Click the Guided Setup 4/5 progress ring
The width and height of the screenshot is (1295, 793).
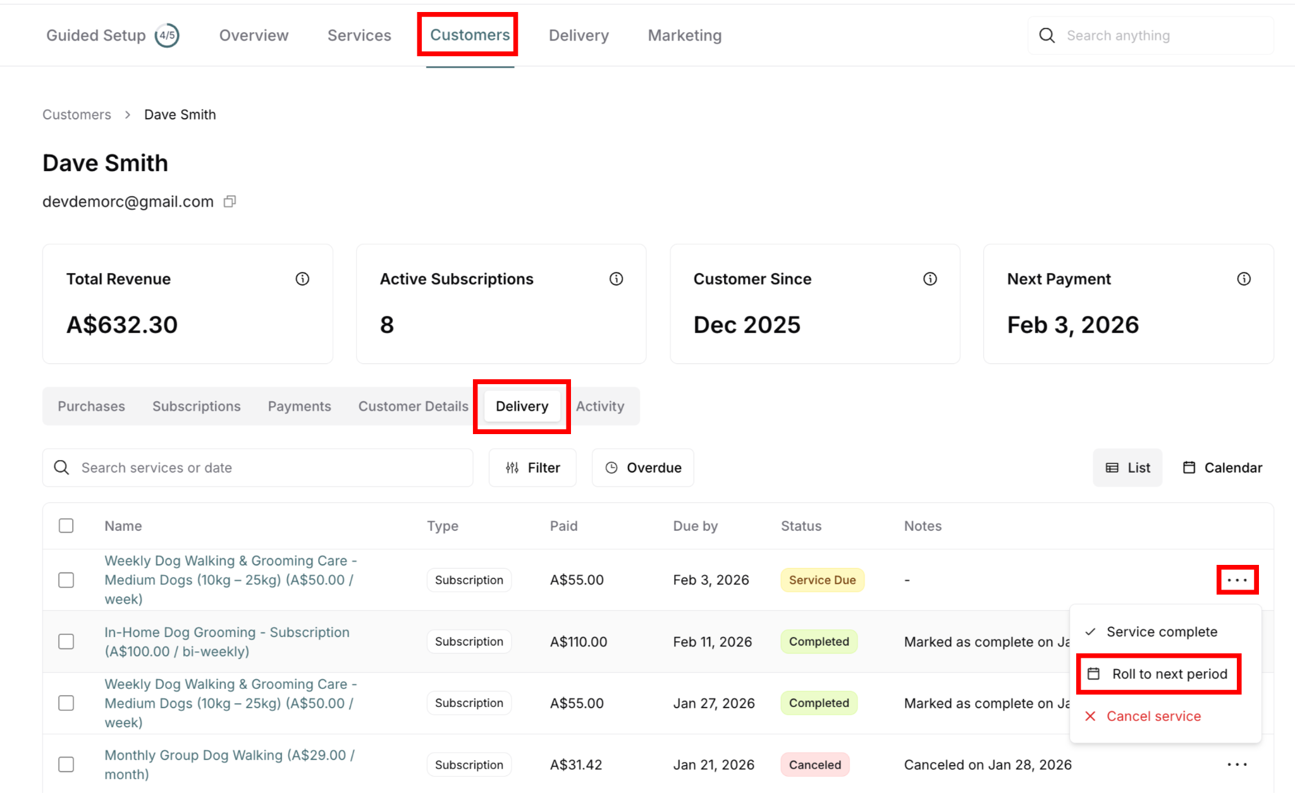[x=167, y=35]
